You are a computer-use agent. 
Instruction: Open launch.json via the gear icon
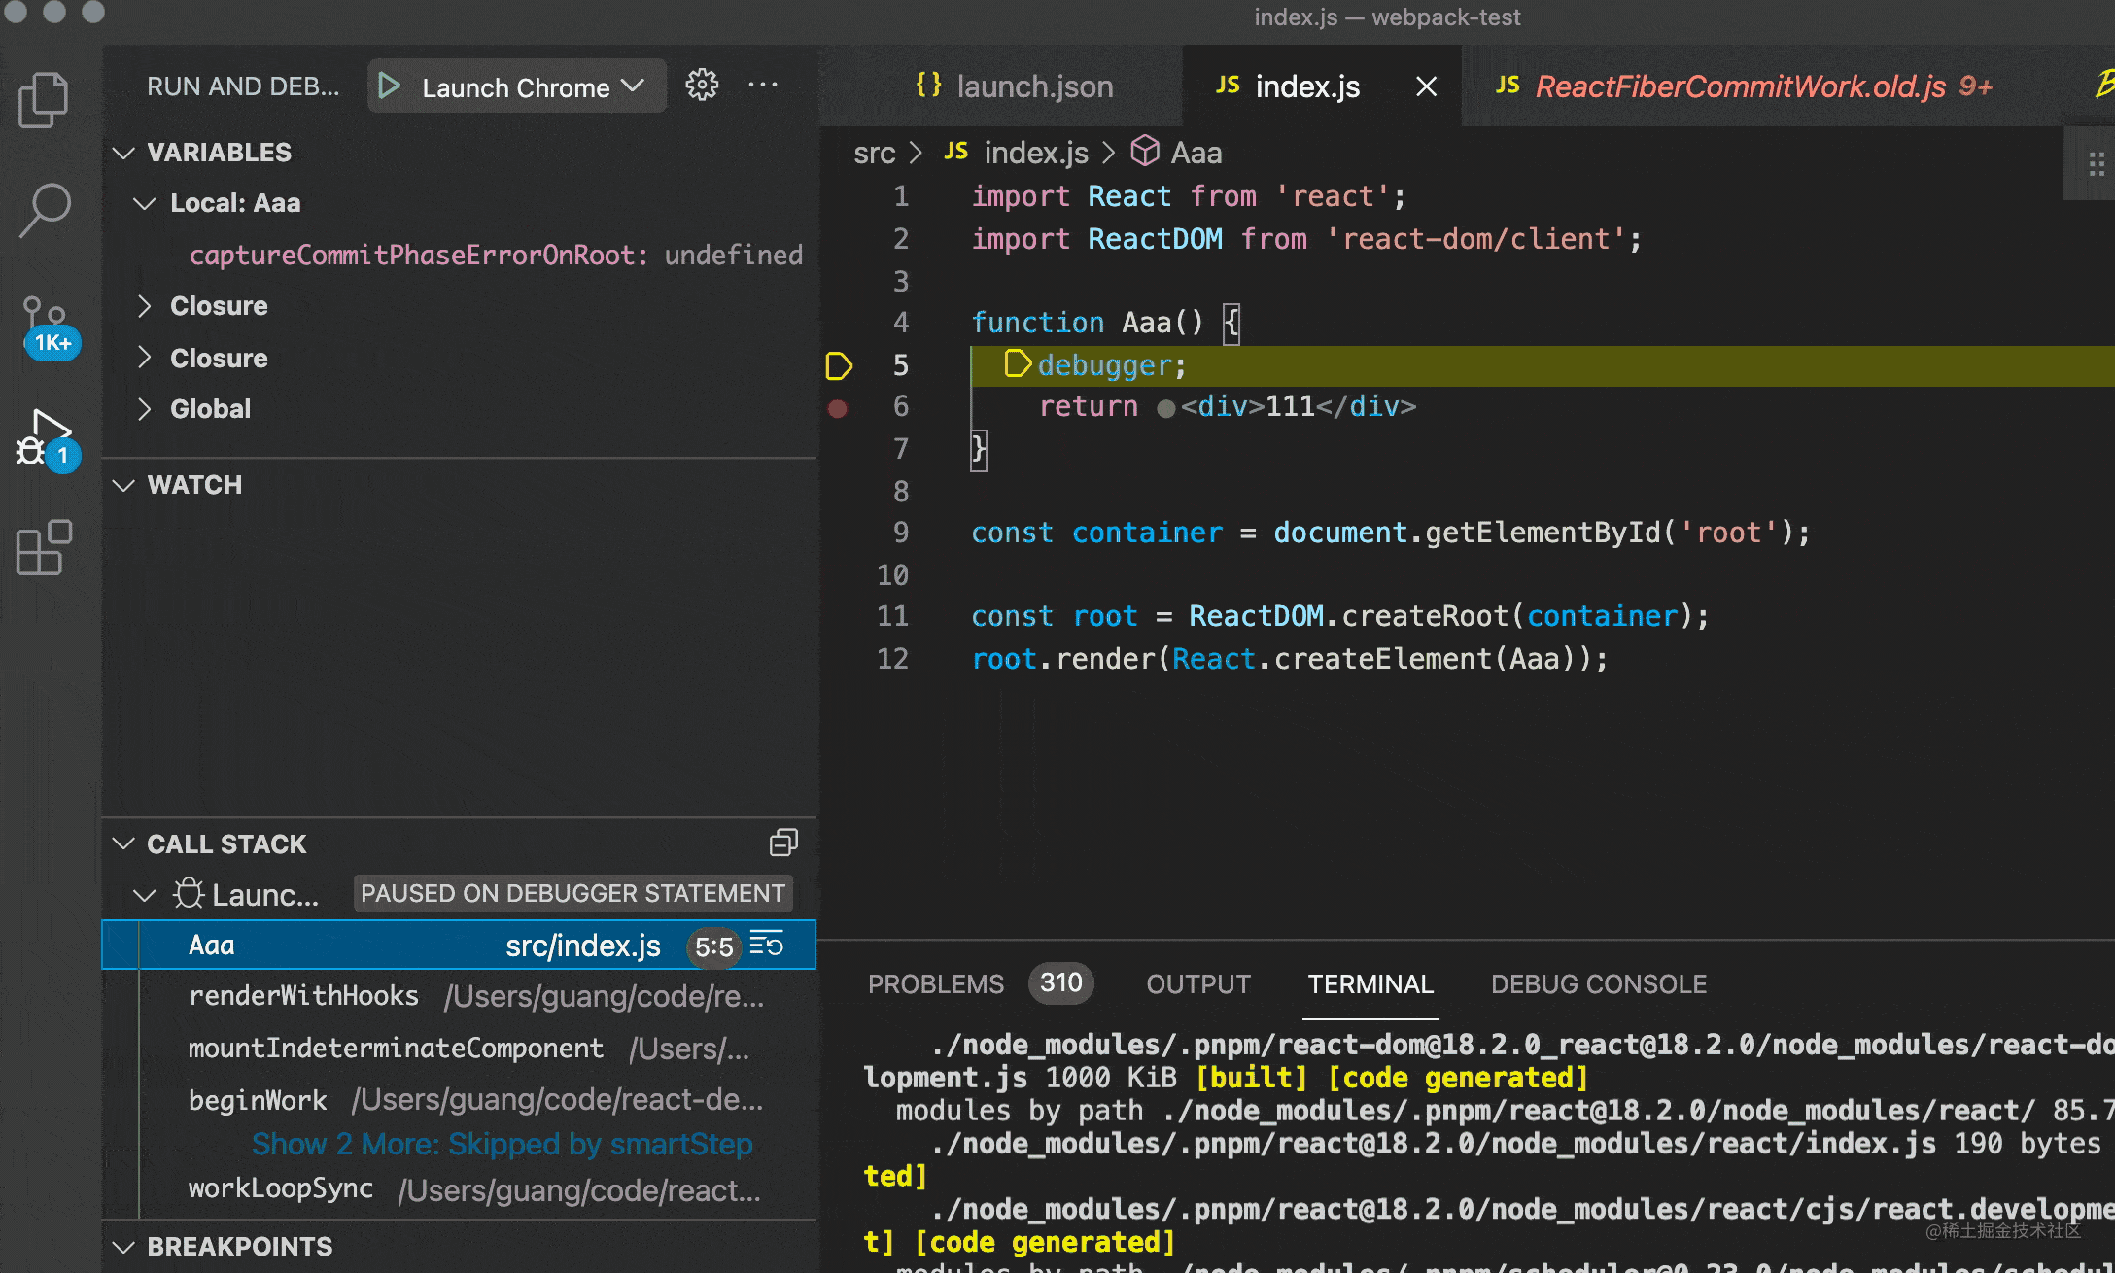coord(702,86)
